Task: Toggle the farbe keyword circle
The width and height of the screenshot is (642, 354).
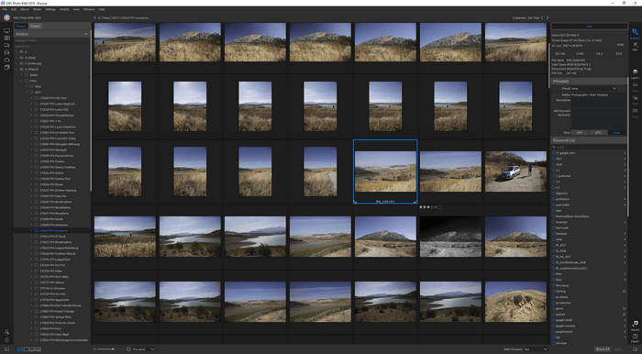Action: (x=554, y=239)
